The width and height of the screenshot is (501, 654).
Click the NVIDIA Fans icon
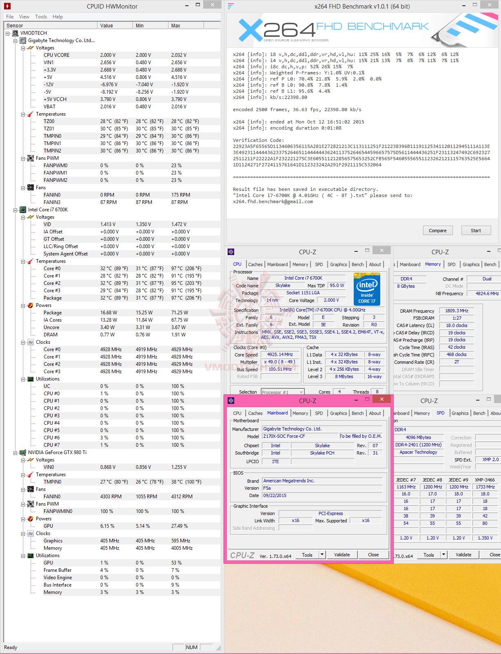[x=31, y=489]
